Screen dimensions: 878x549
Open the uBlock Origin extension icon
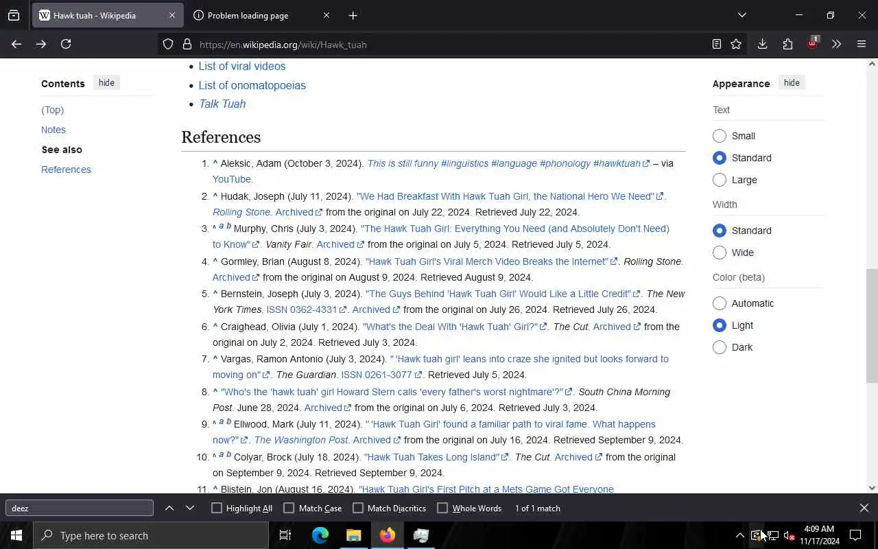[x=812, y=43]
